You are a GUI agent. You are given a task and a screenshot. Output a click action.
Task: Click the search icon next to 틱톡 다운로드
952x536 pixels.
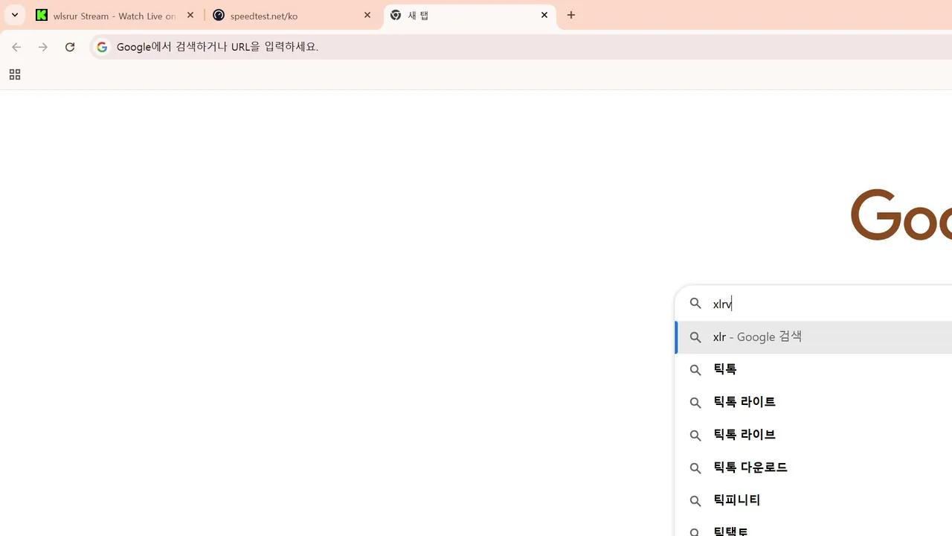point(695,468)
